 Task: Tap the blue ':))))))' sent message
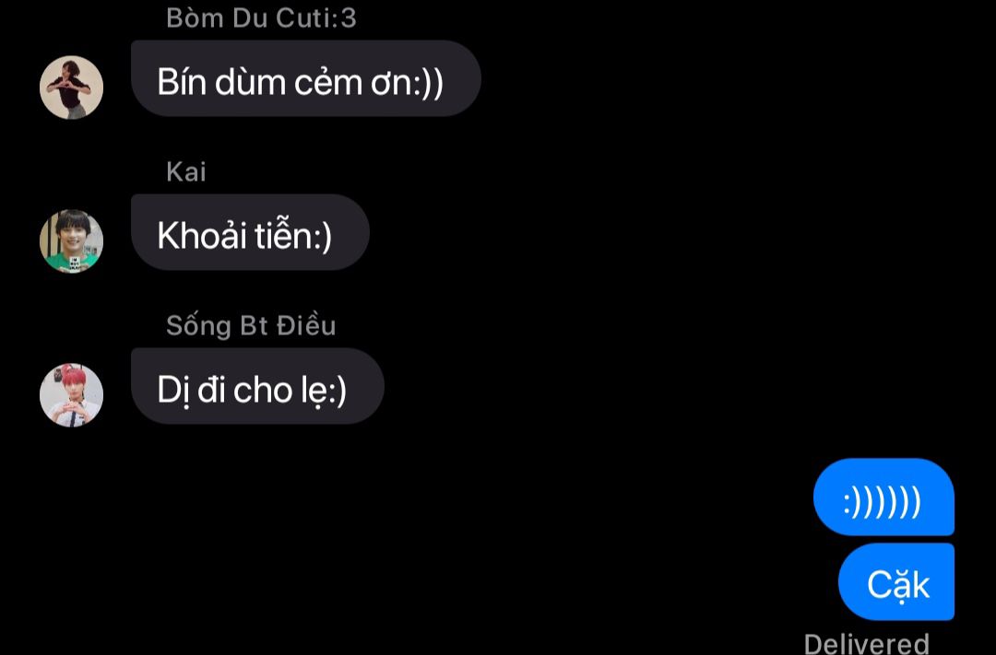(883, 497)
